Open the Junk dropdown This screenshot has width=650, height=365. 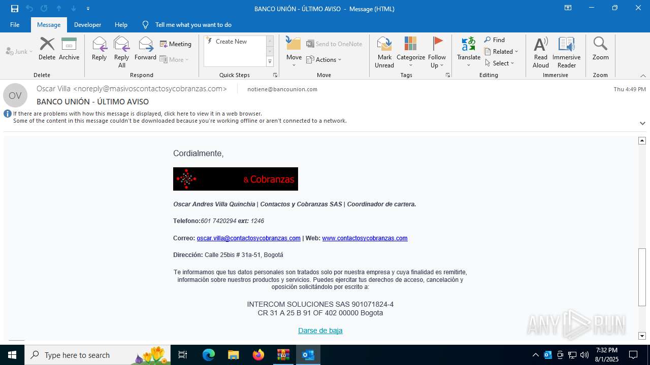pyautogui.click(x=19, y=52)
